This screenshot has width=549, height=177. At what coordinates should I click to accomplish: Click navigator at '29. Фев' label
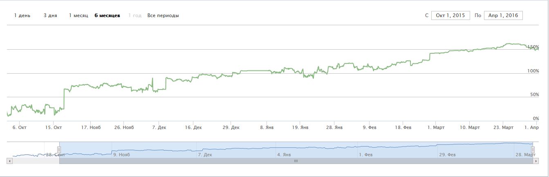[447, 155]
